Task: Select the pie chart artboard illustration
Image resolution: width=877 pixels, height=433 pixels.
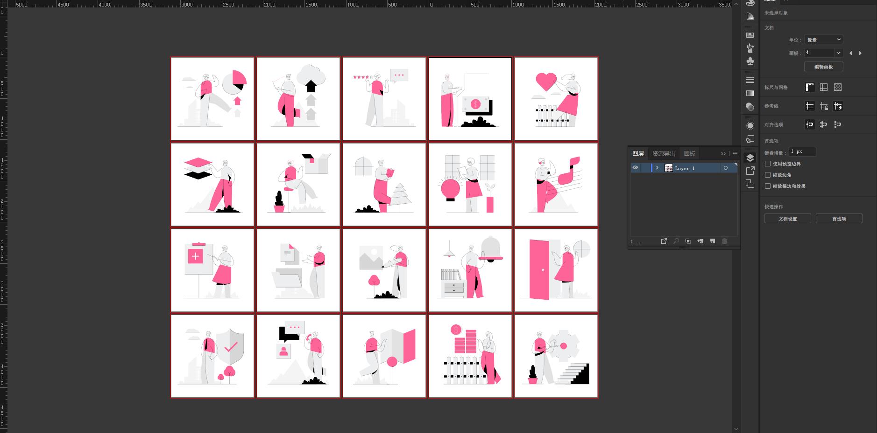Action: pos(212,99)
